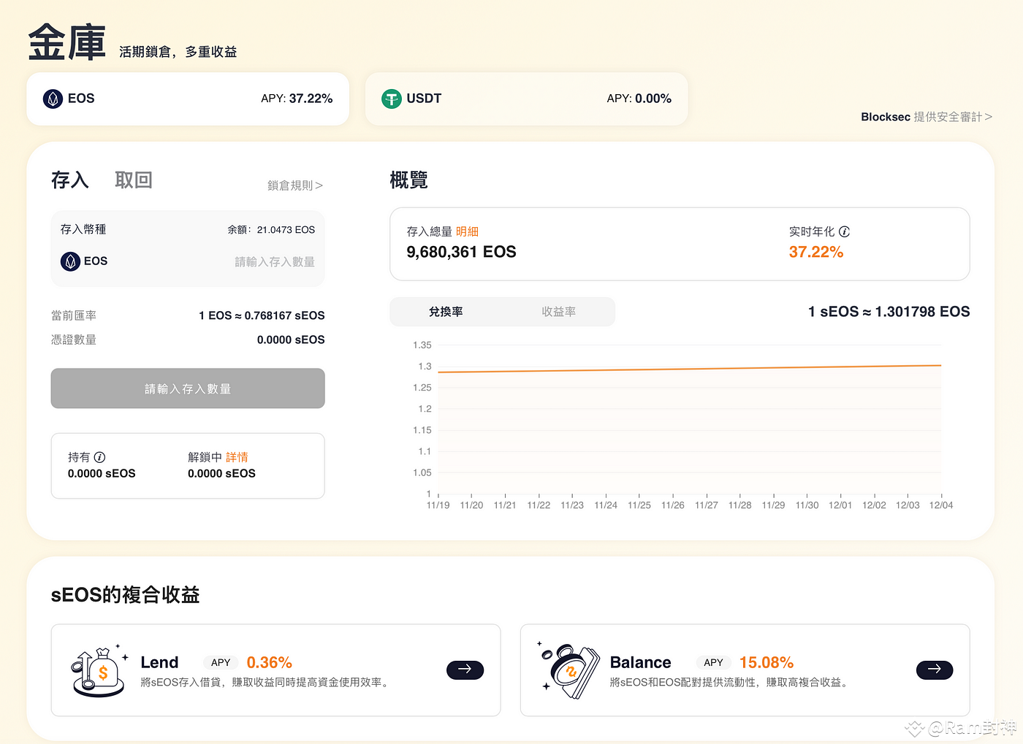Click the Lend money bag illustration

click(99, 672)
